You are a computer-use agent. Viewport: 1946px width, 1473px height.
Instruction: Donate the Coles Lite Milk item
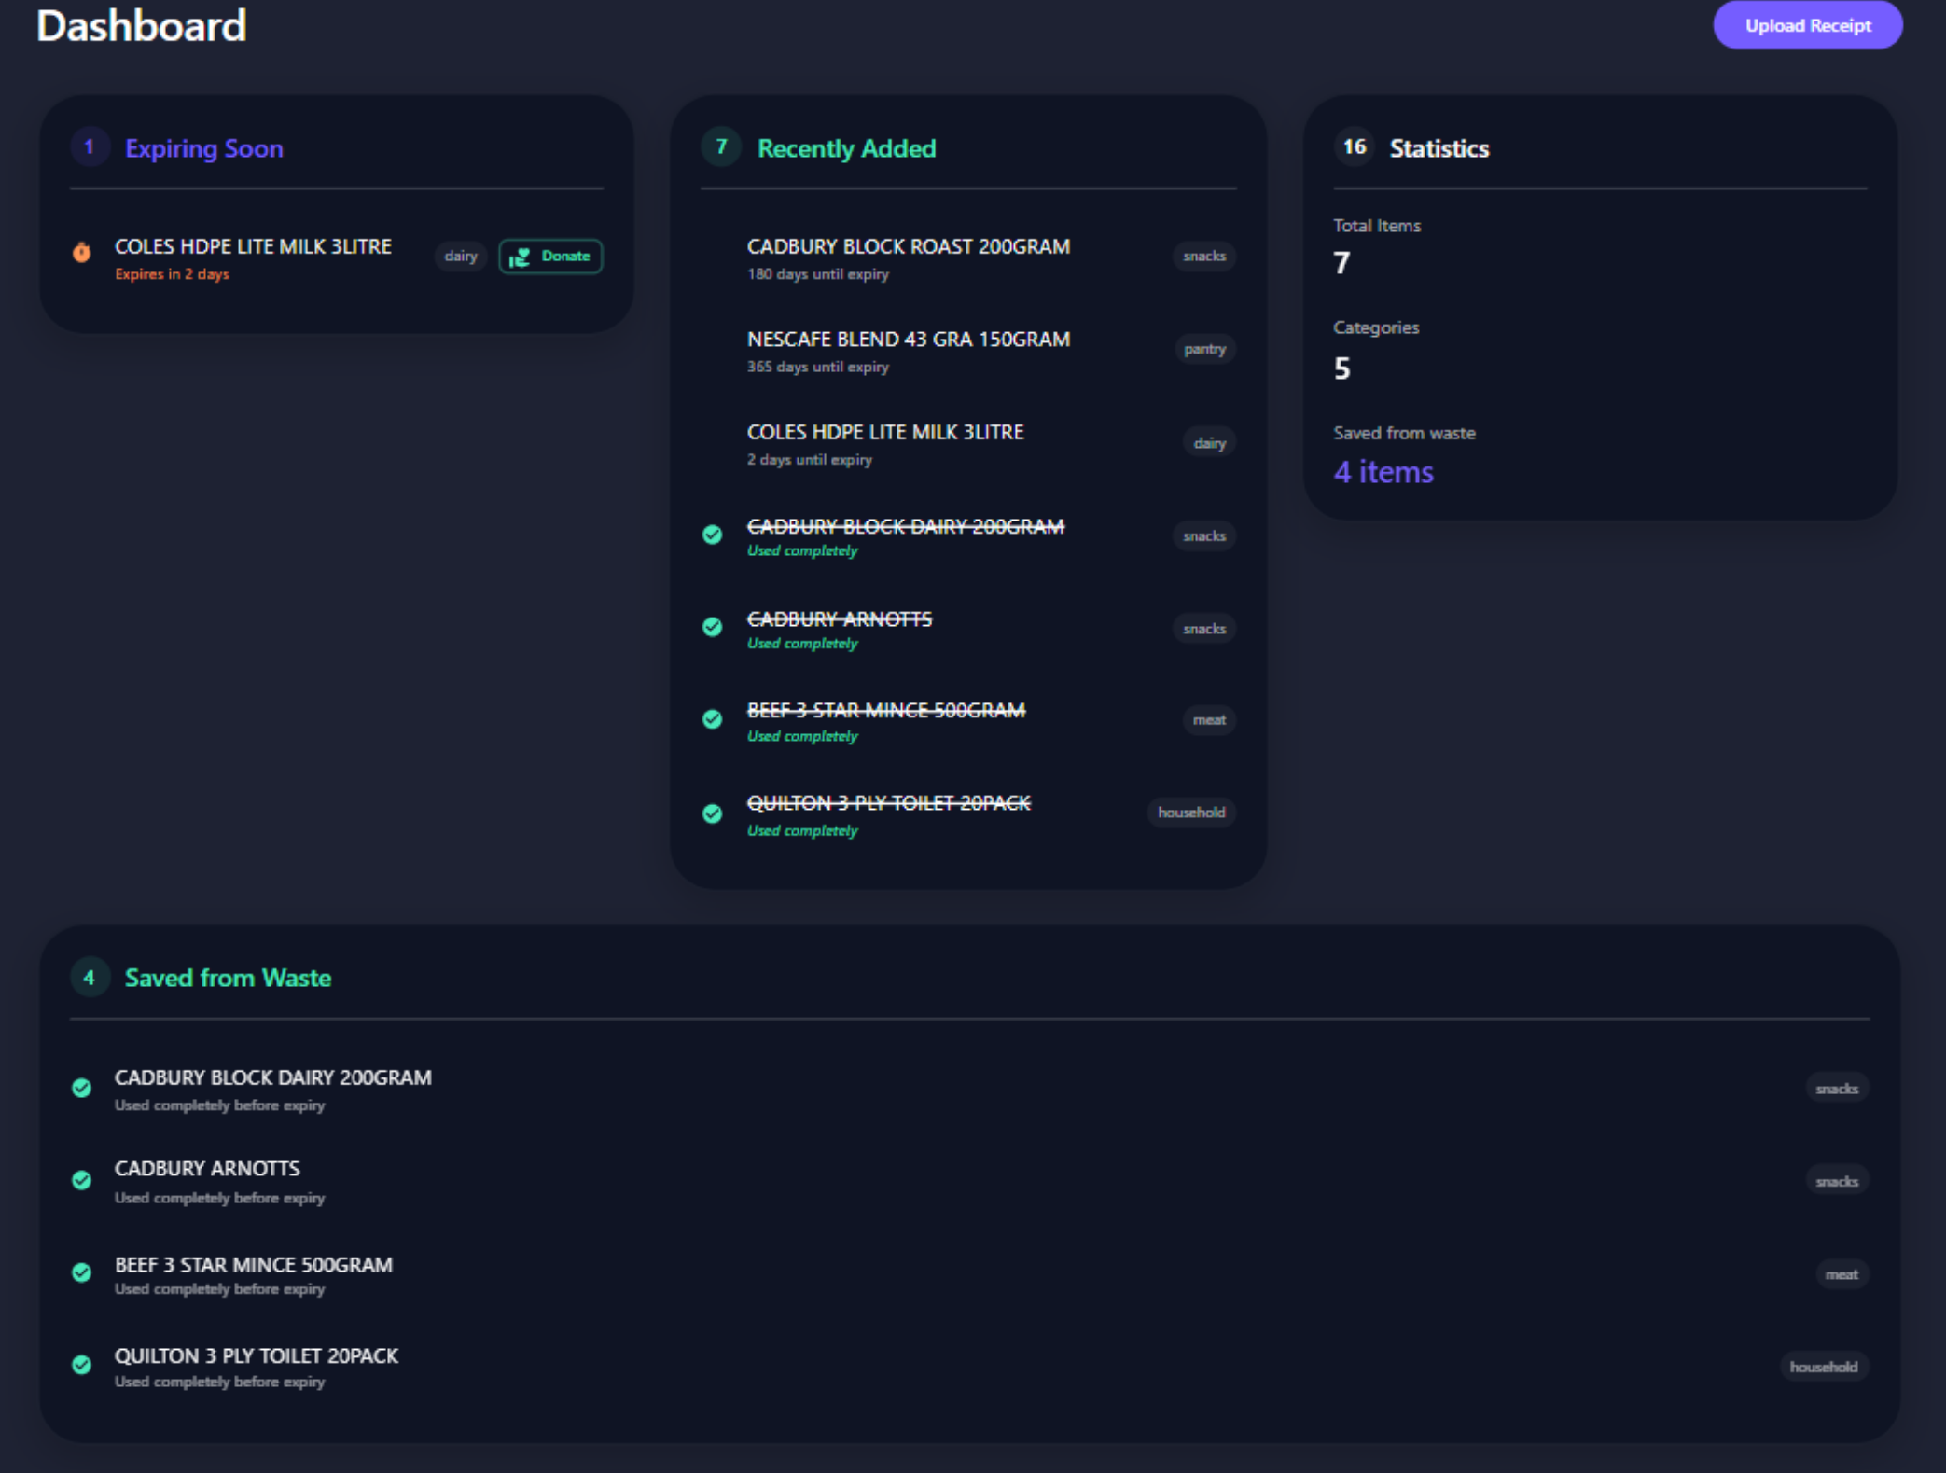pos(550,256)
